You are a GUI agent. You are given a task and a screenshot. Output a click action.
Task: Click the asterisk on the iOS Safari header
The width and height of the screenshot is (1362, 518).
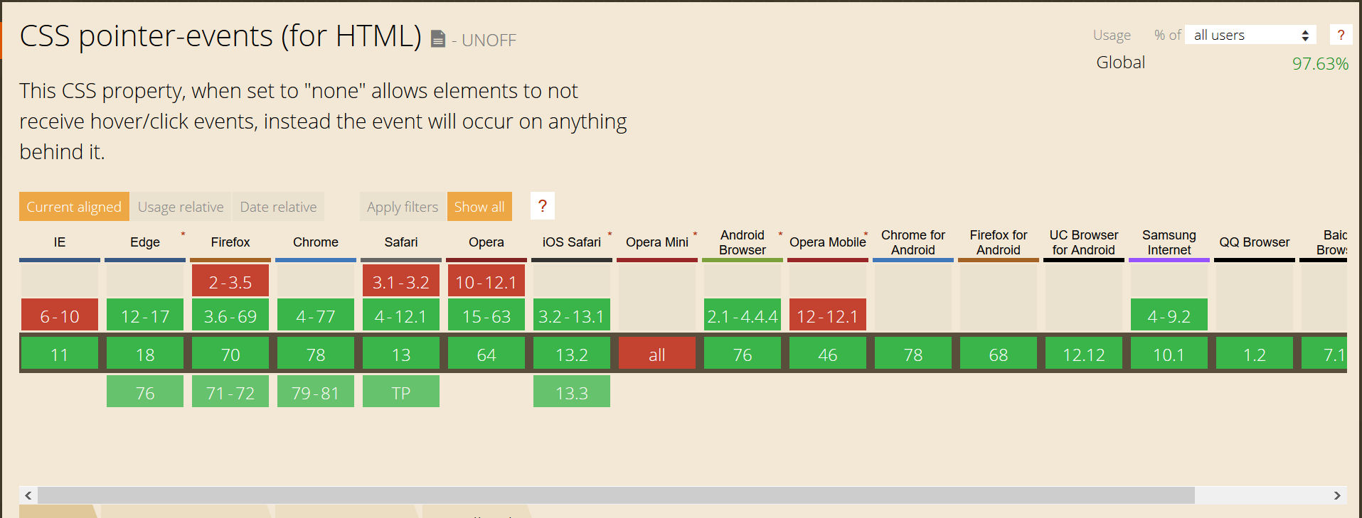(610, 232)
